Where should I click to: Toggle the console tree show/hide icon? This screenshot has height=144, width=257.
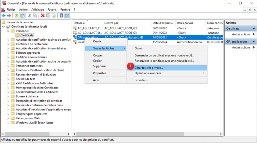coord(23,16)
